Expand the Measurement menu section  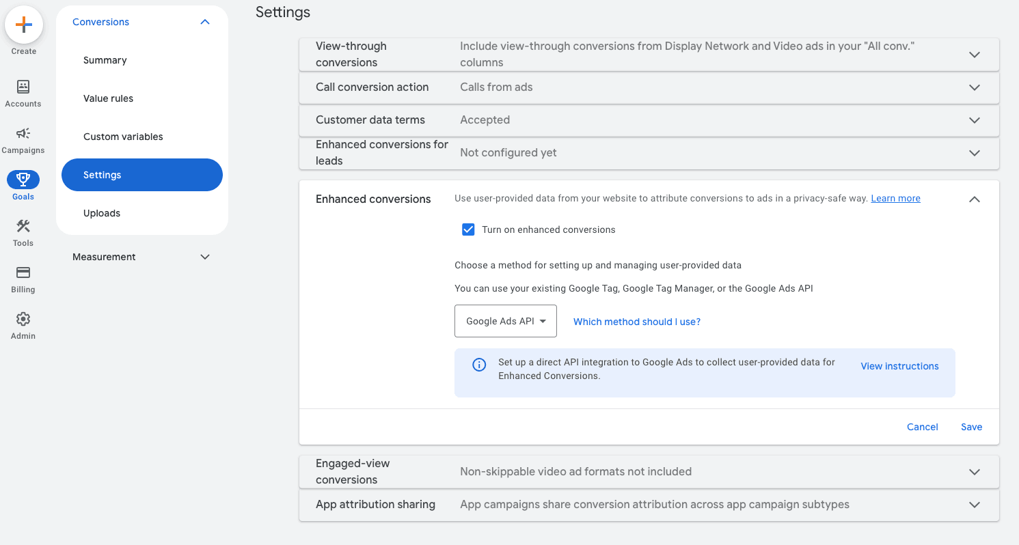(204, 257)
